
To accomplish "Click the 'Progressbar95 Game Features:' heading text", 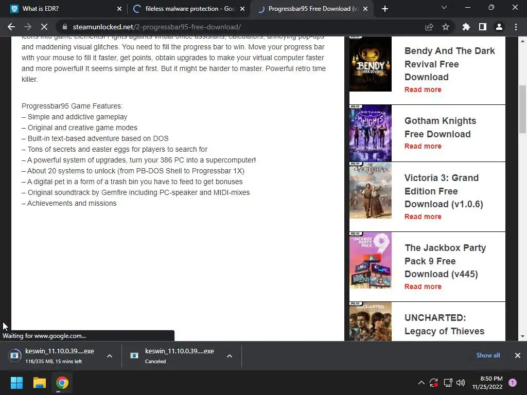I will [x=72, y=106].
